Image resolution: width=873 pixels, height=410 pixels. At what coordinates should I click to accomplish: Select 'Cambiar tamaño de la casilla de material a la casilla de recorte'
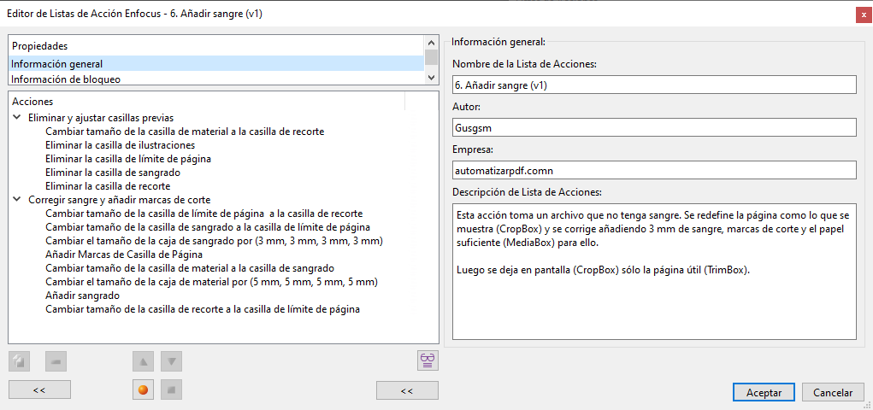(x=185, y=132)
